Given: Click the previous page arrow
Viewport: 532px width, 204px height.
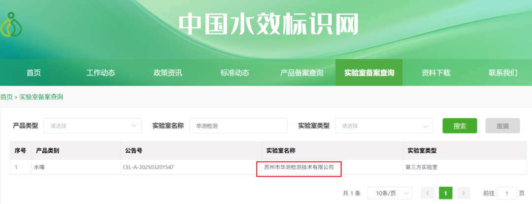Looking at the screenshot, I should (428, 193).
